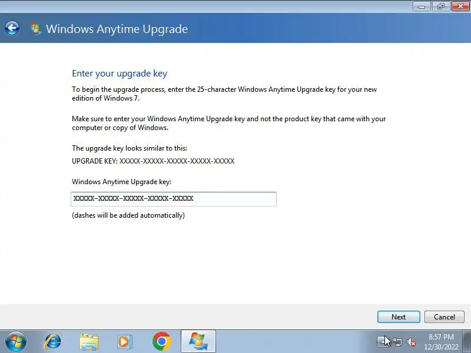Show hidden tray icons arrow
This screenshot has width=471, height=353.
coord(383,341)
